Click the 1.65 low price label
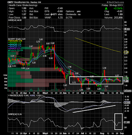The width and height of the screenshot is (132, 135). coord(65,85)
